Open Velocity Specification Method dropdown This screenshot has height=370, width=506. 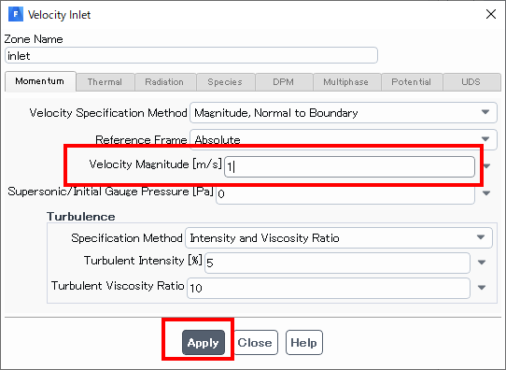point(344,113)
